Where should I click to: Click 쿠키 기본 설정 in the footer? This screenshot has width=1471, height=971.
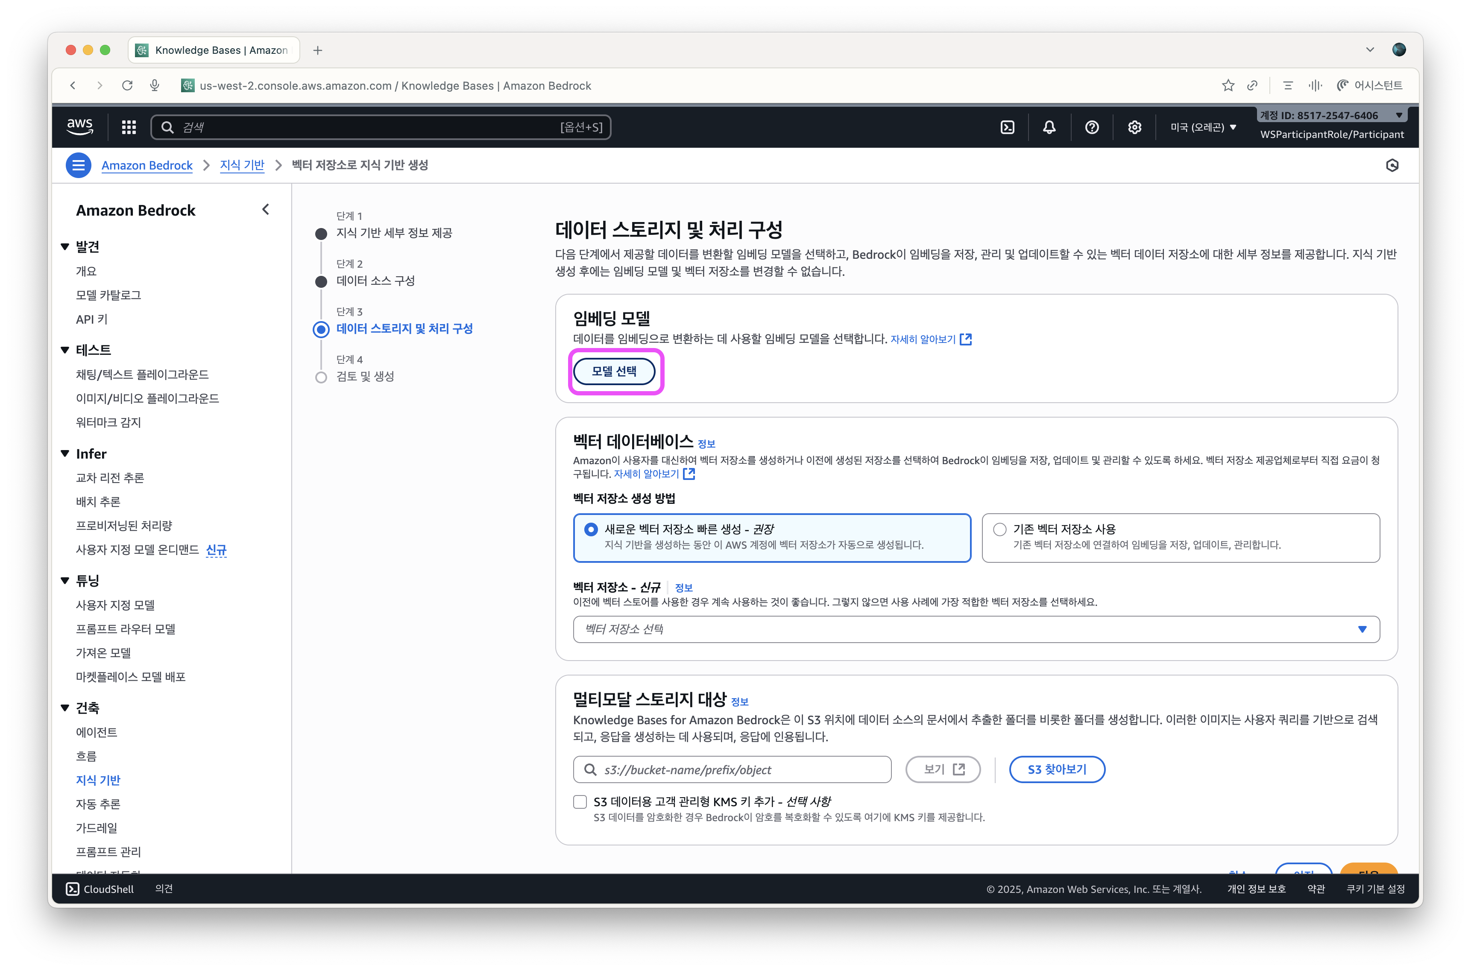(x=1375, y=889)
